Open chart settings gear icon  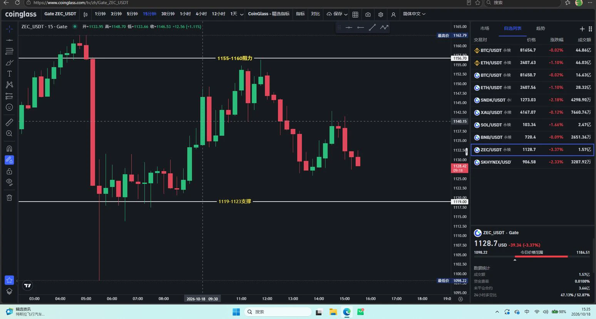point(380,14)
